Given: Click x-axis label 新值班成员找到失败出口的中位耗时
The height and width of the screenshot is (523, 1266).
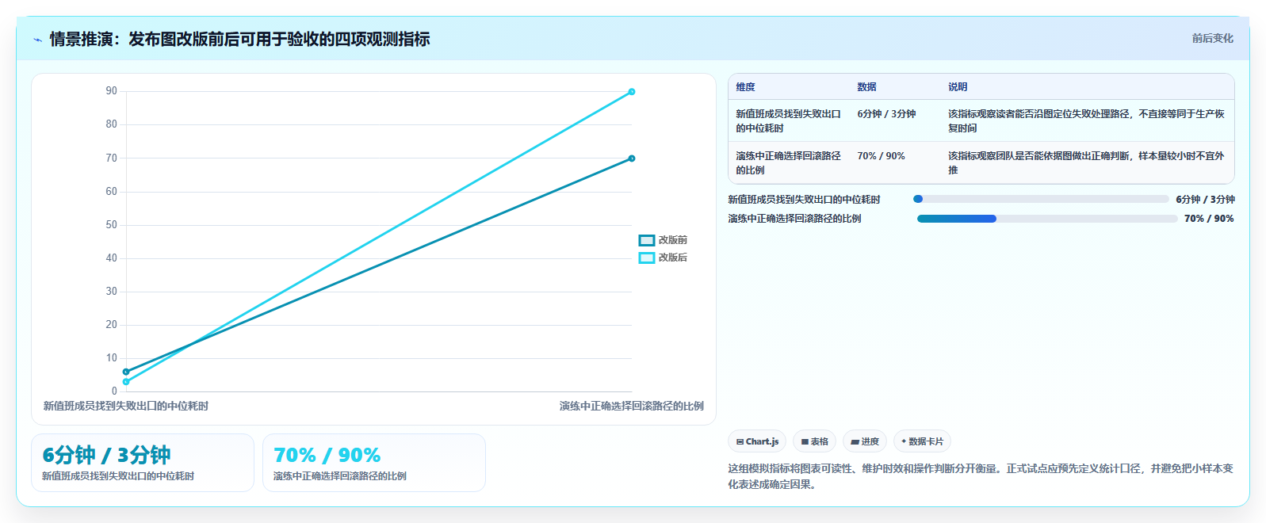Looking at the screenshot, I should [x=126, y=406].
